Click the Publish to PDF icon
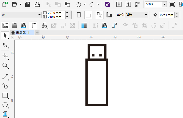 (x=137, y=4)
